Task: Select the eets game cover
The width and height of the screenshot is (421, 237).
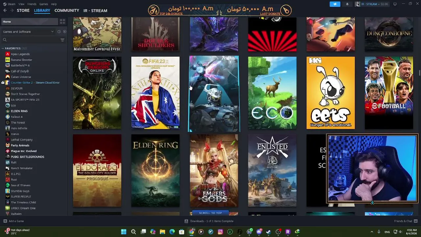Action: coord(331,93)
